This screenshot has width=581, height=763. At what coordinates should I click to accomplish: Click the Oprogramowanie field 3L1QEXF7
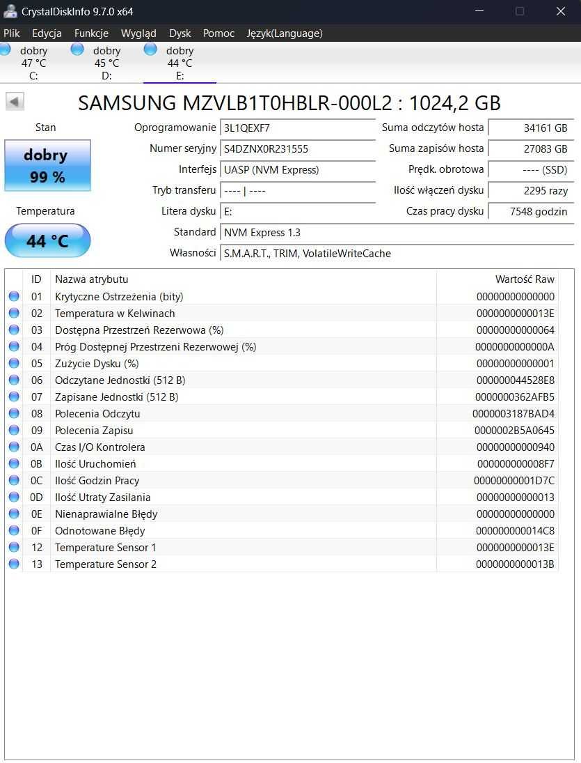[298, 128]
